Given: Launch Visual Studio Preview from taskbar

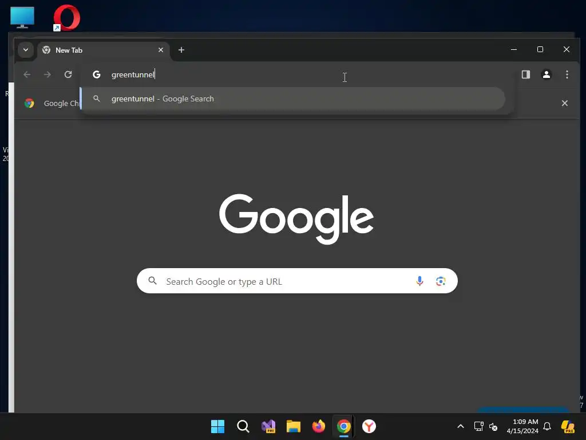Looking at the screenshot, I should point(268,426).
